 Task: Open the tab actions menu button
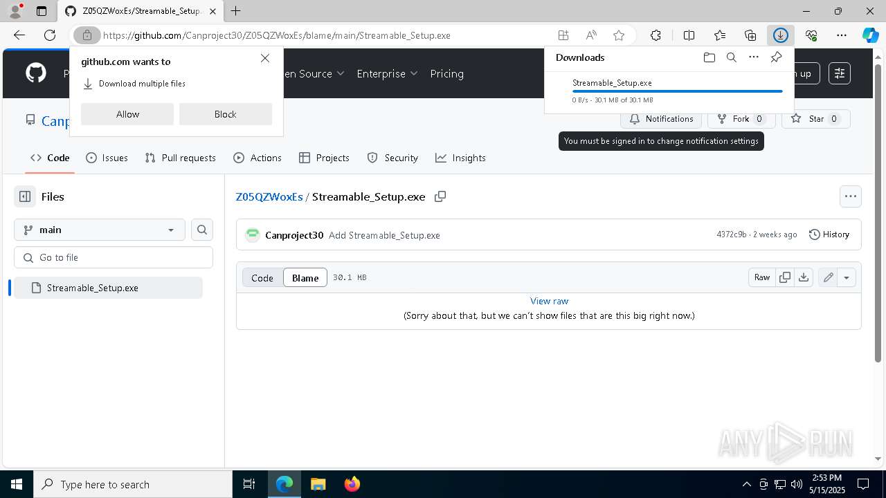click(x=42, y=11)
